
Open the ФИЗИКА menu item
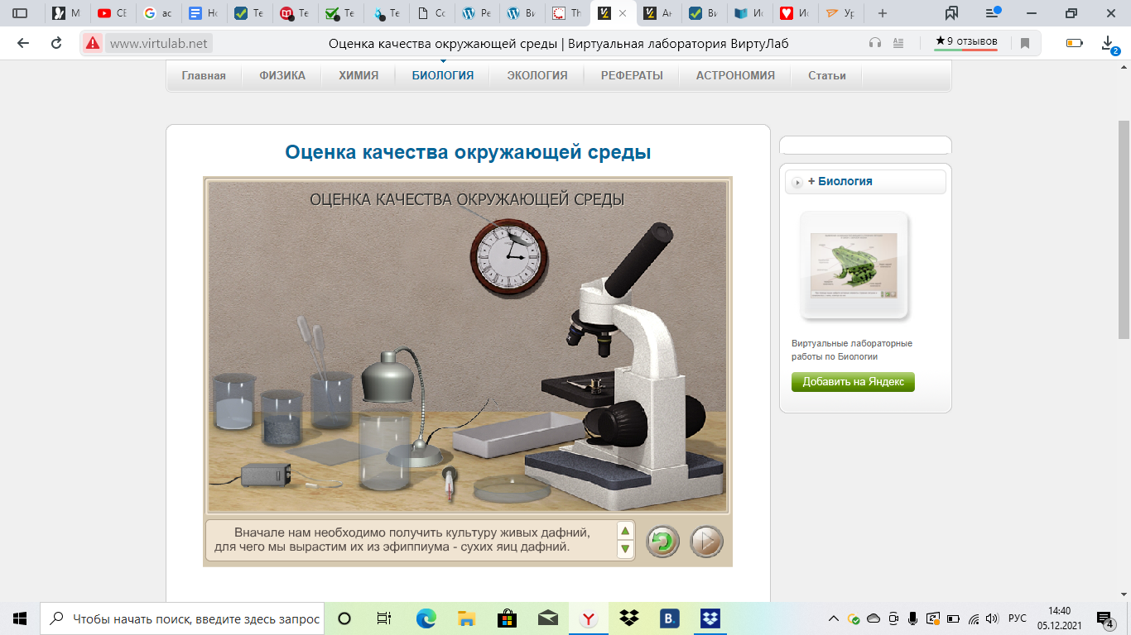(x=282, y=75)
